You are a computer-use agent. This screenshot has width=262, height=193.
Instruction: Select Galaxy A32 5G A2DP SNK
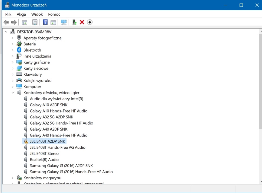pos(52,117)
